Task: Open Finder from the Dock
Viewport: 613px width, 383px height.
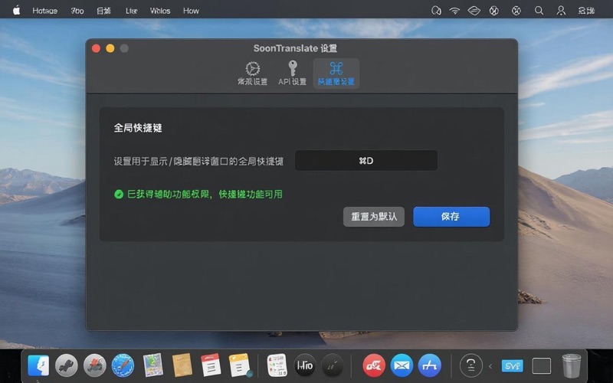Action: click(x=38, y=366)
